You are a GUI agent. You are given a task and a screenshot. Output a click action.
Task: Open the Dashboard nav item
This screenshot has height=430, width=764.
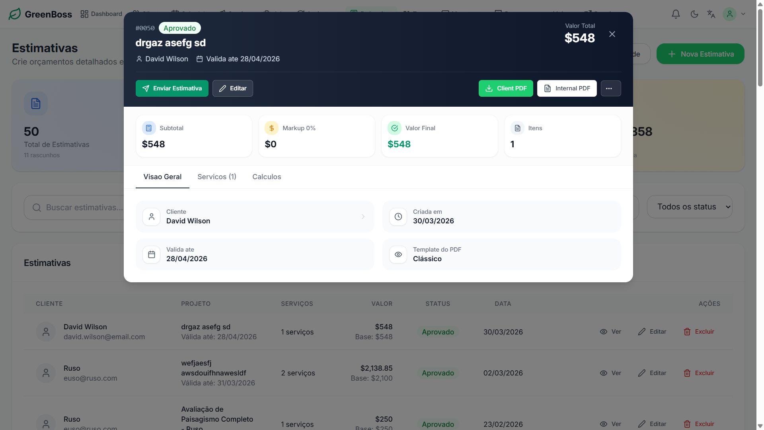pyautogui.click(x=101, y=14)
